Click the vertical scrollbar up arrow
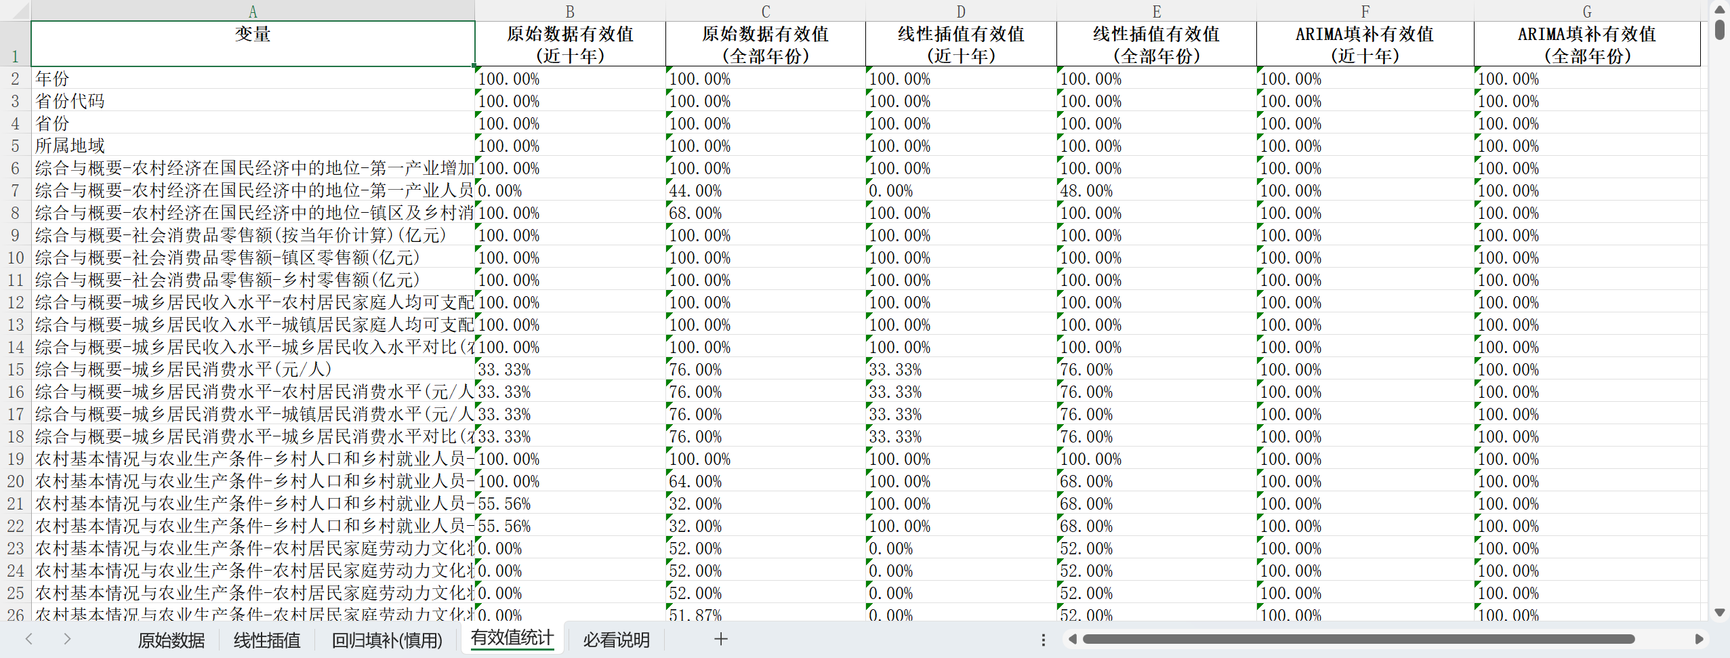Viewport: 1730px width, 658px height. (1719, 9)
